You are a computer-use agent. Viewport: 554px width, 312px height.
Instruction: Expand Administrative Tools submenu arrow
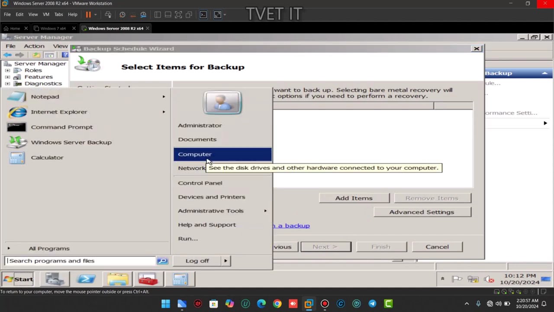coord(265,211)
